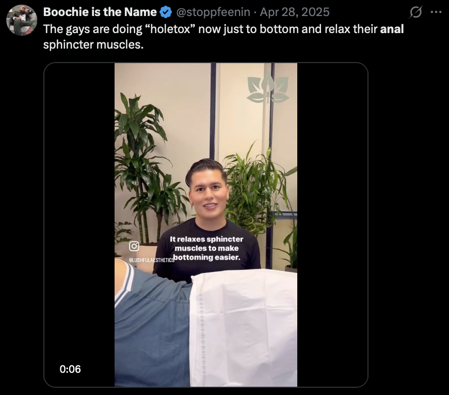
Task: Click the right black letterbox of video
Action: click(332, 207)
